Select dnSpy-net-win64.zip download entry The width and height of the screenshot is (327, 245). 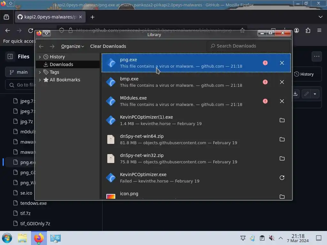tap(196, 139)
